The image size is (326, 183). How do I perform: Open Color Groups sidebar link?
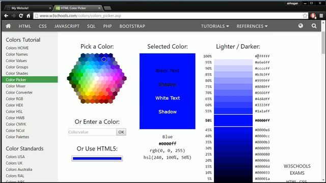[x=17, y=67]
